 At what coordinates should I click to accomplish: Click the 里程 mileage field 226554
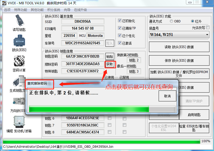[x=69, y=36]
